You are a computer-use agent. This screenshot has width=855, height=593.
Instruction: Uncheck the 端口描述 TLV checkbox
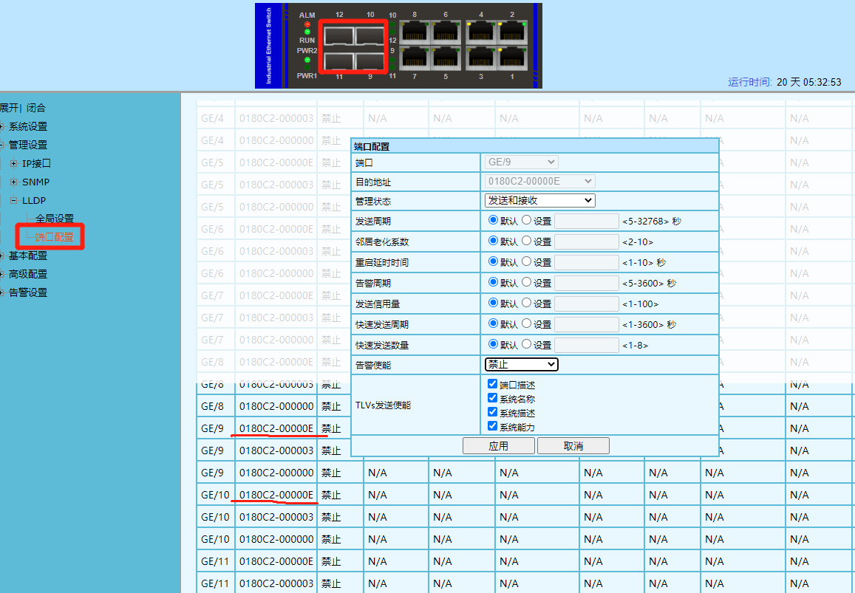tap(492, 384)
